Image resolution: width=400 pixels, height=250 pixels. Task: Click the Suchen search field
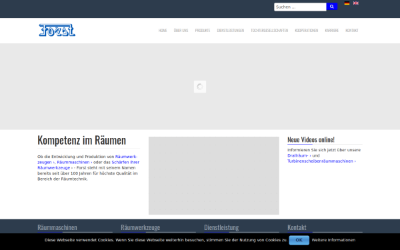click(300, 7)
